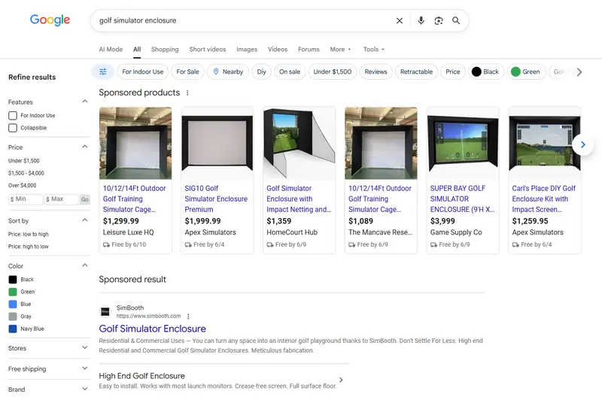The image size is (602, 397).
Task: Select the Green color swatch in sidebar
Action: 13,292
